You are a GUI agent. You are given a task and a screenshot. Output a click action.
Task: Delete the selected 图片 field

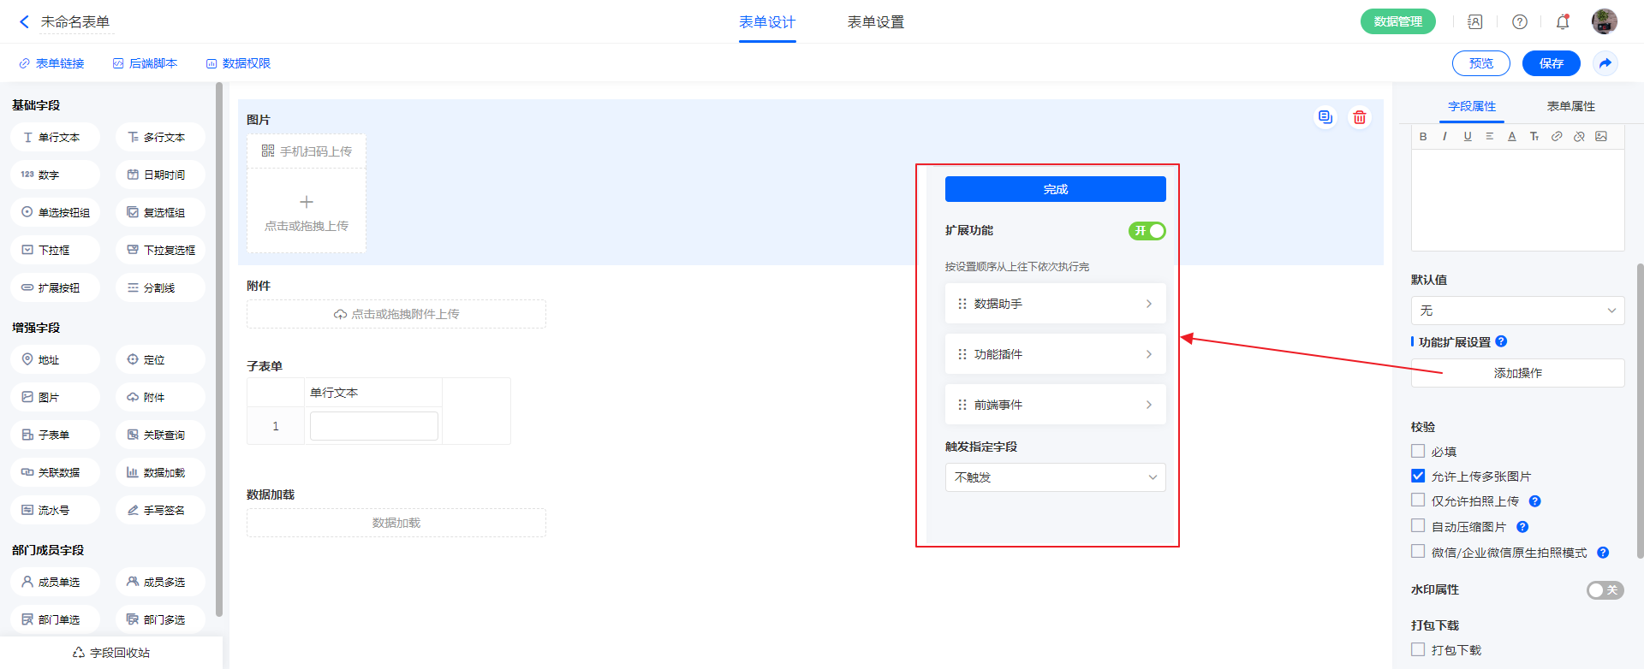pos(1359,118)
